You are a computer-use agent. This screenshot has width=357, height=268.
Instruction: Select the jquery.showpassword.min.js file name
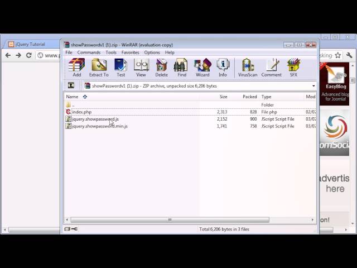[x=100, y=126]
